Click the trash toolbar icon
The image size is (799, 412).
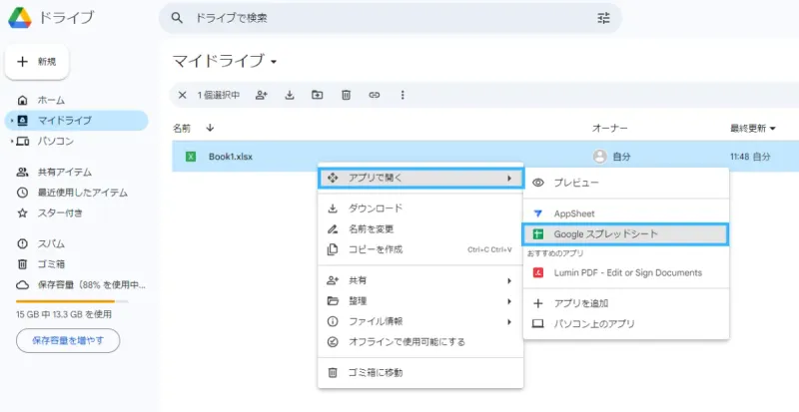[x=346, y=95]
